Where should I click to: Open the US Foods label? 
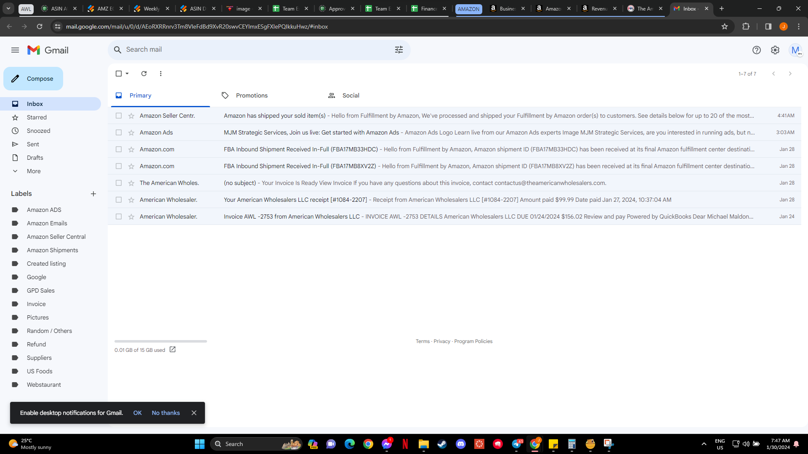point(40,371)
